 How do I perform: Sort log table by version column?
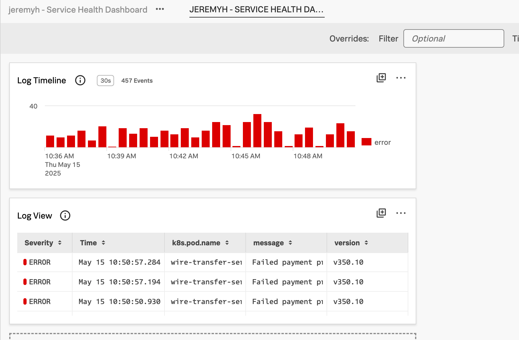(366, 243)
